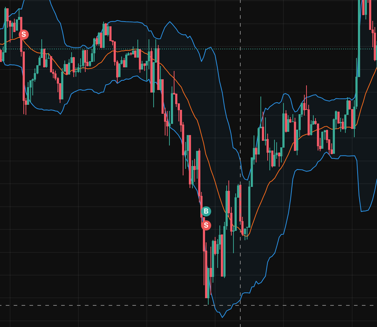Click the green B buy marker

point(206,211)
